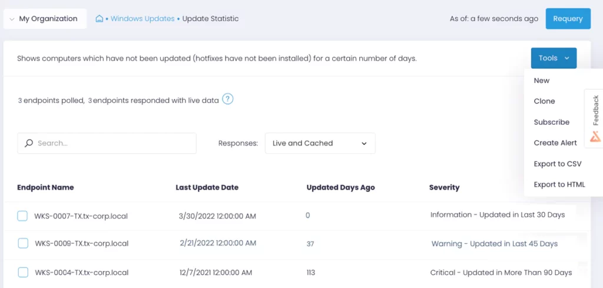The width and height of the screenshot is (603, 288).
Task: Select checkbox for WKS-0004-TX.tx-corp.local
Action: (x=23, y=273)
